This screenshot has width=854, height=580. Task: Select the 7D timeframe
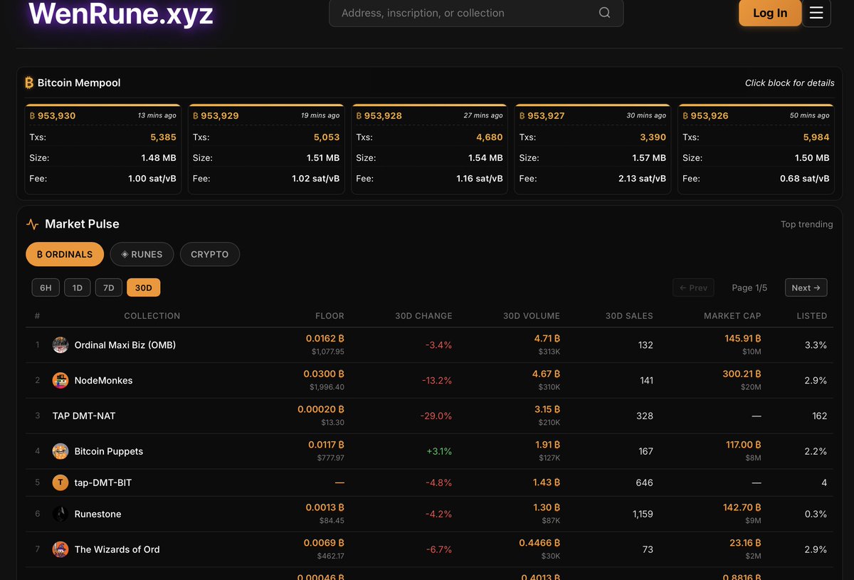[109, 288]
